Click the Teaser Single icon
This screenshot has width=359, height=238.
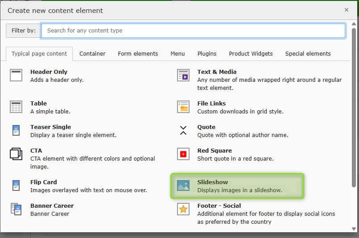tap(16, 131)
